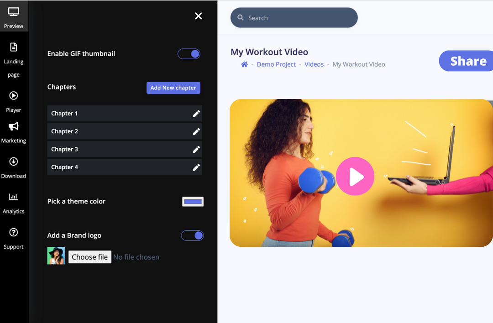Play the My Workout Video
The height and width of the screenshot is (323, 493).
click(x=355, y=176)
